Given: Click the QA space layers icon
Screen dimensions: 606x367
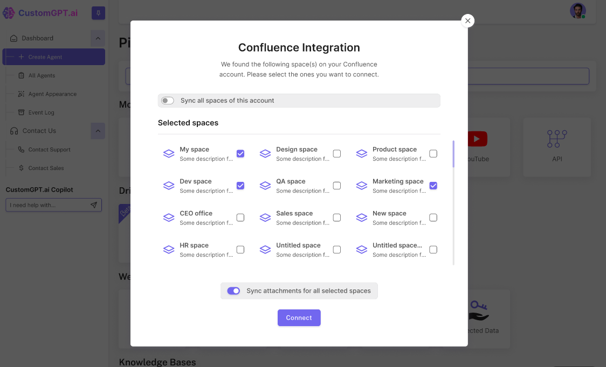Looking at the screenshot, I should click(265, 186).
